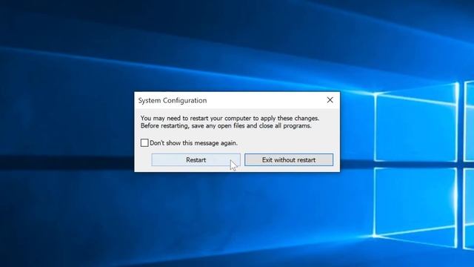Click the Restart button
This screenshot has width=474, height=267.
(x=196, y=160)
